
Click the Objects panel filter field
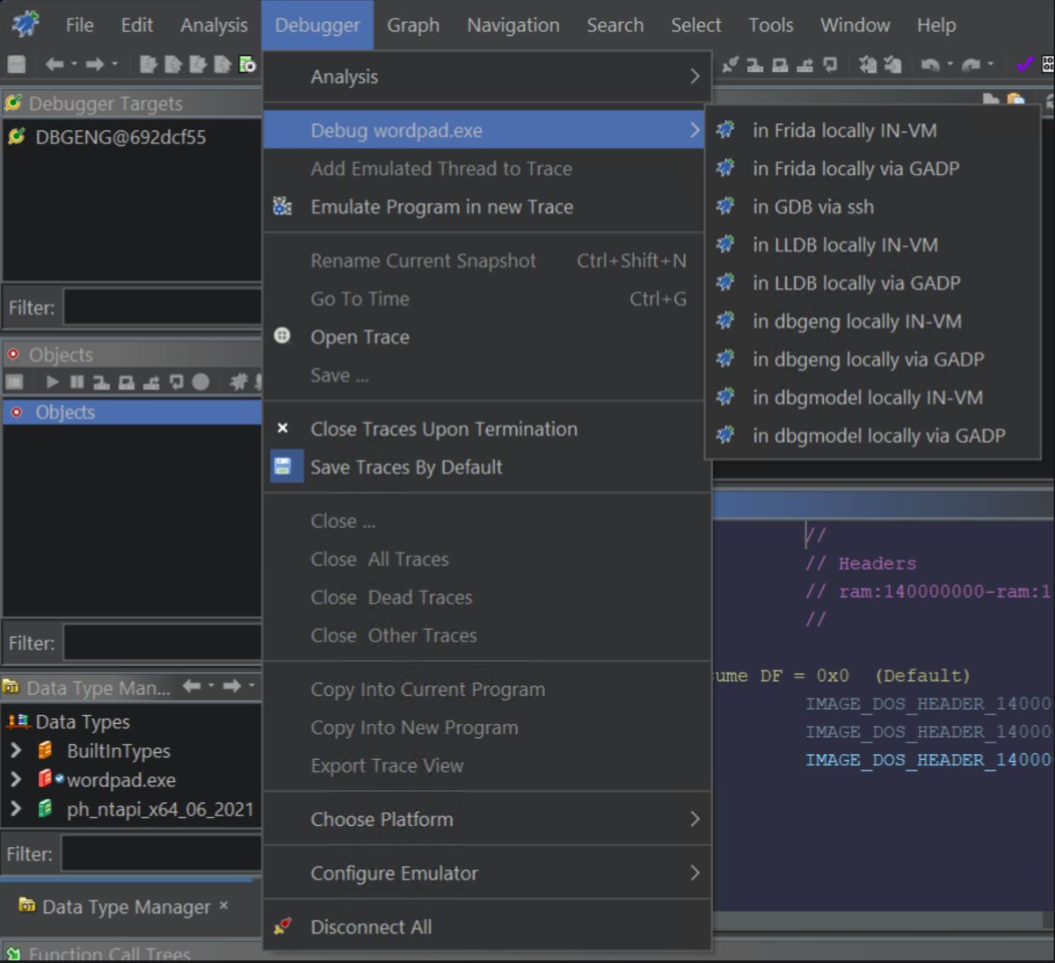(x=162, y=642)
